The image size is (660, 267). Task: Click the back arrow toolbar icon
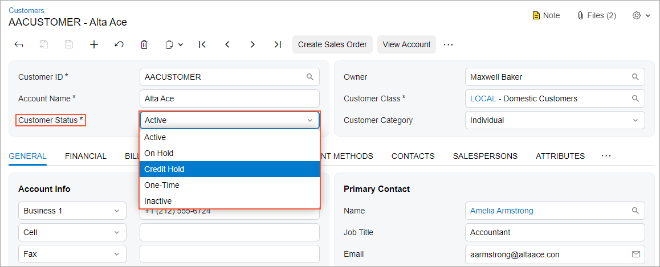tap(19, 44)
